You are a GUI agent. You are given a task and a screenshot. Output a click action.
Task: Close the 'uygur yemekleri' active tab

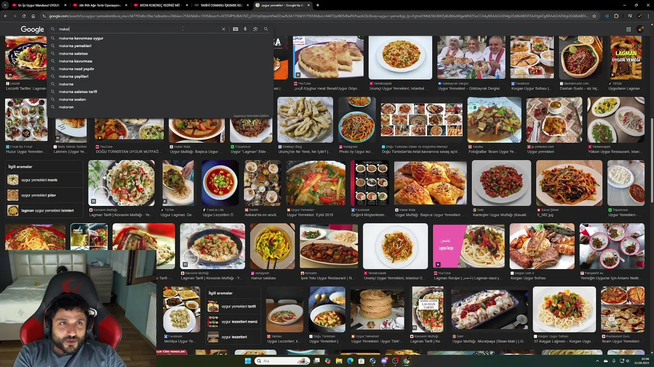coord(309,5)
